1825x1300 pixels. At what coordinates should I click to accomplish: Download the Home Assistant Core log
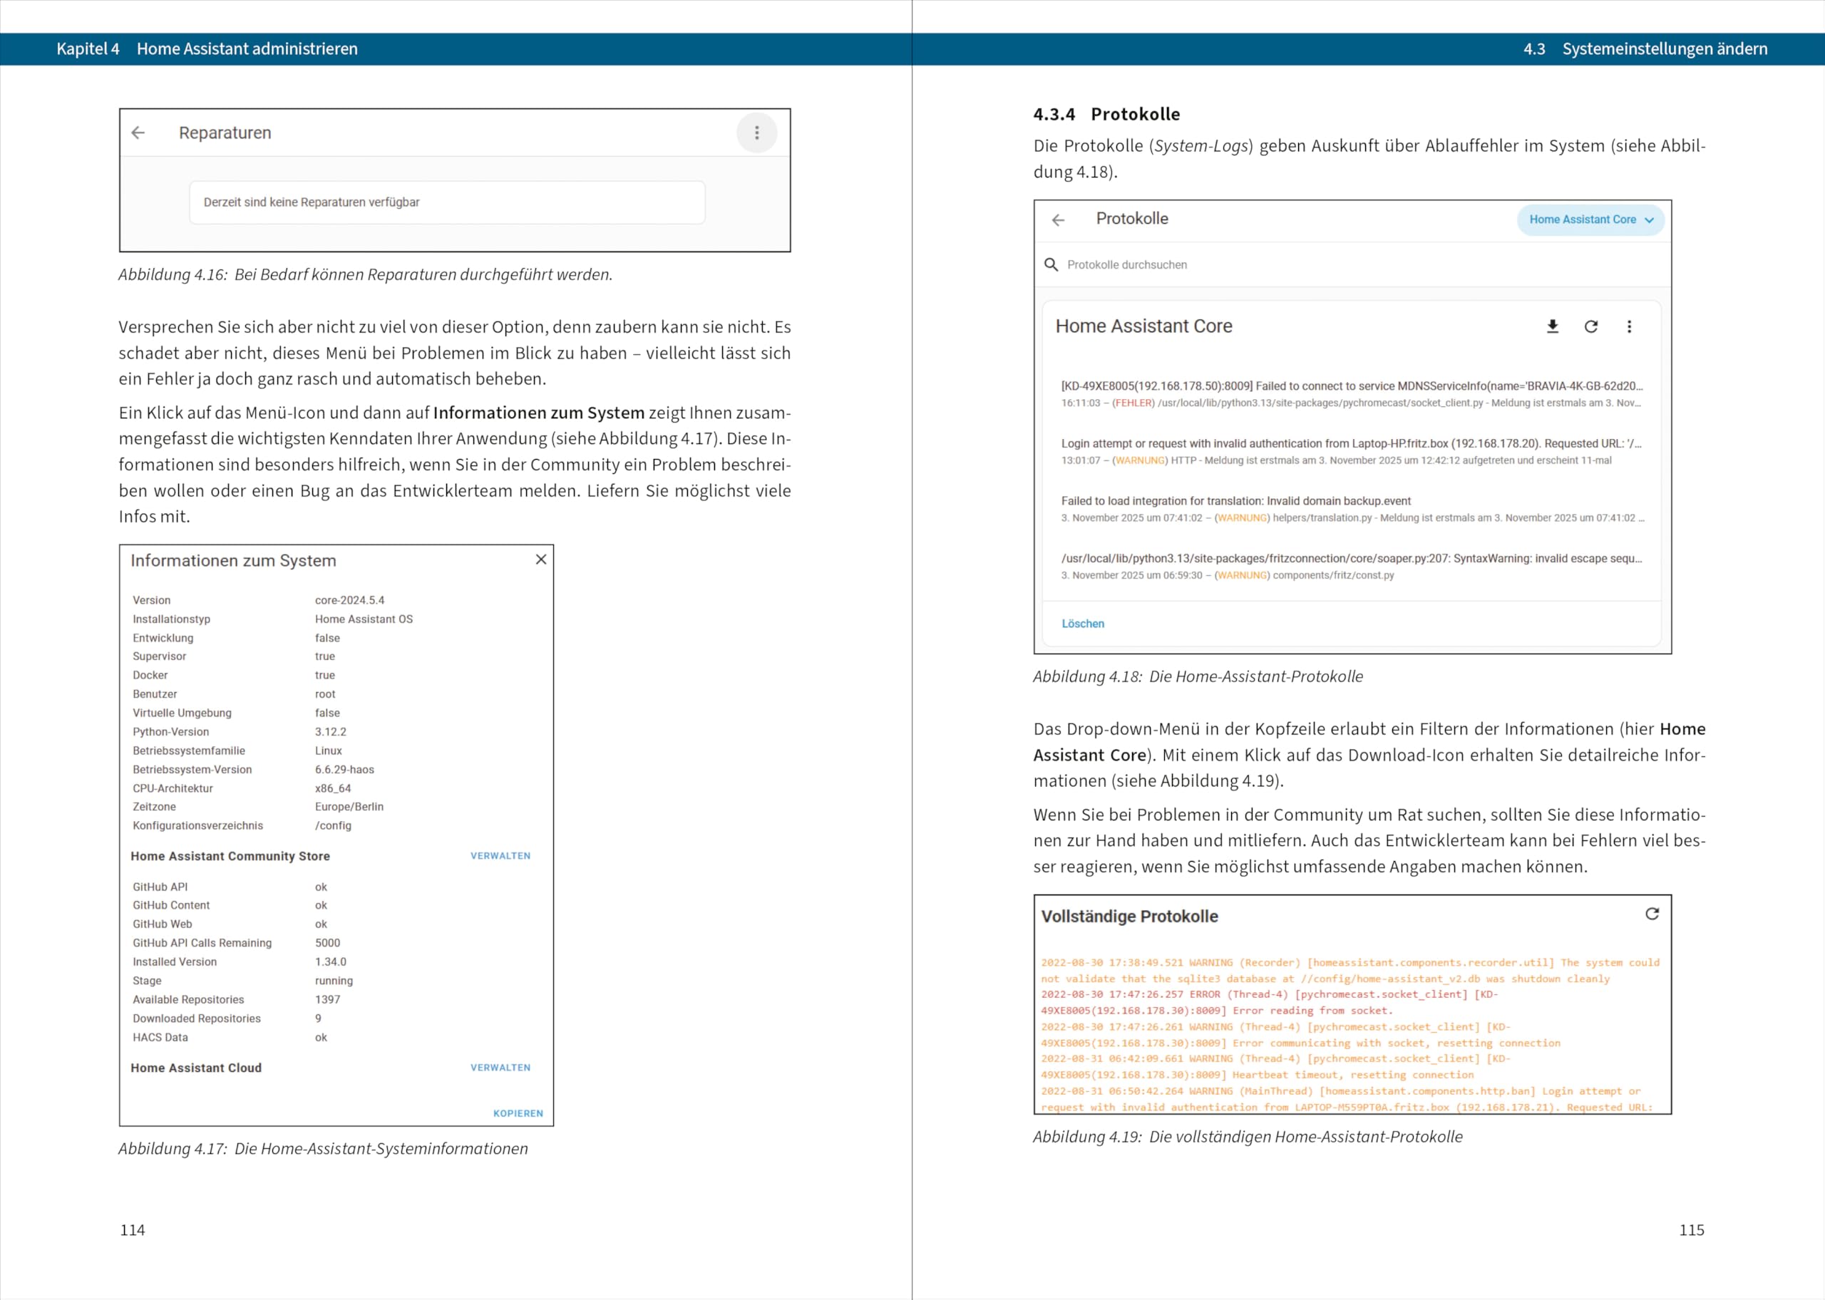coord(1552,326)
